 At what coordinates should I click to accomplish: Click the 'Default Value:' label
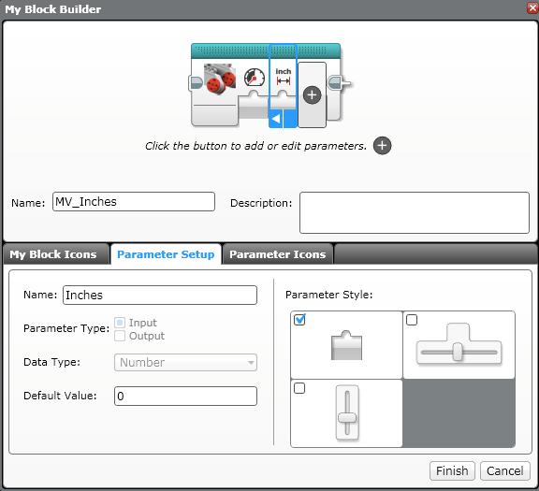click(x=60, y=396)
